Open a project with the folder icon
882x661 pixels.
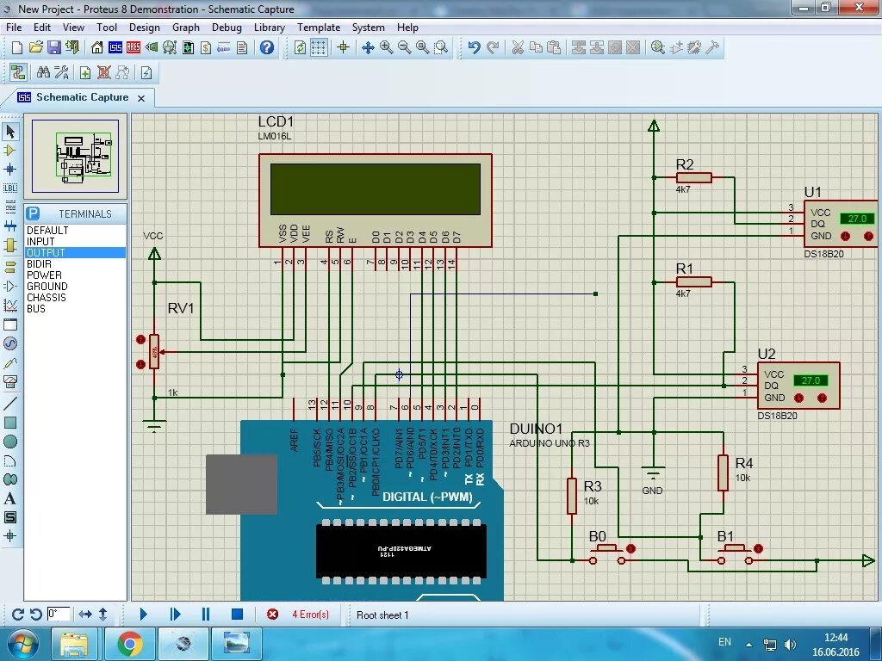35,48
